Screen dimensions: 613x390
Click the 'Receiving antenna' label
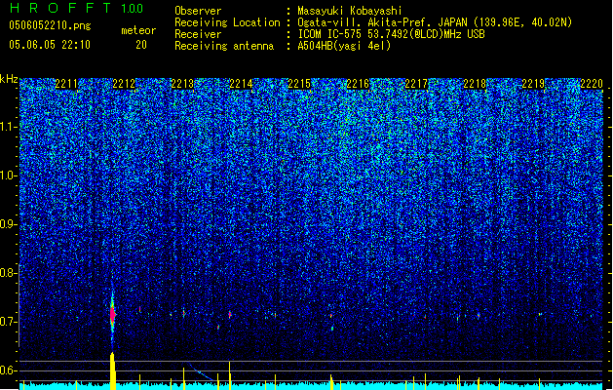click(x=224, y=46)
